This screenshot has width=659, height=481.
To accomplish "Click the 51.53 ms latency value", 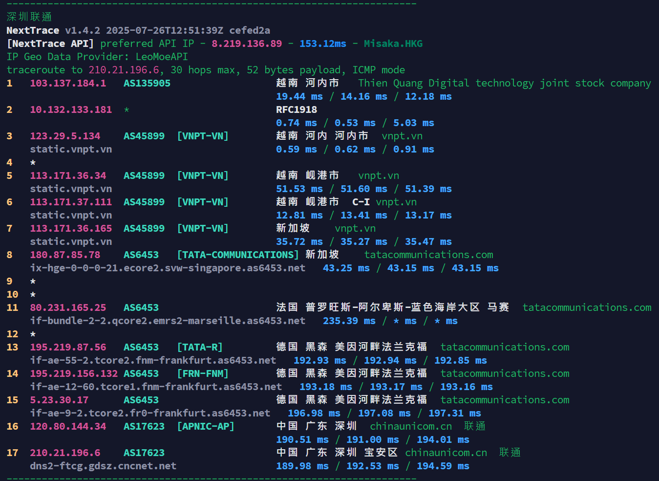I will tap(299, 189).
